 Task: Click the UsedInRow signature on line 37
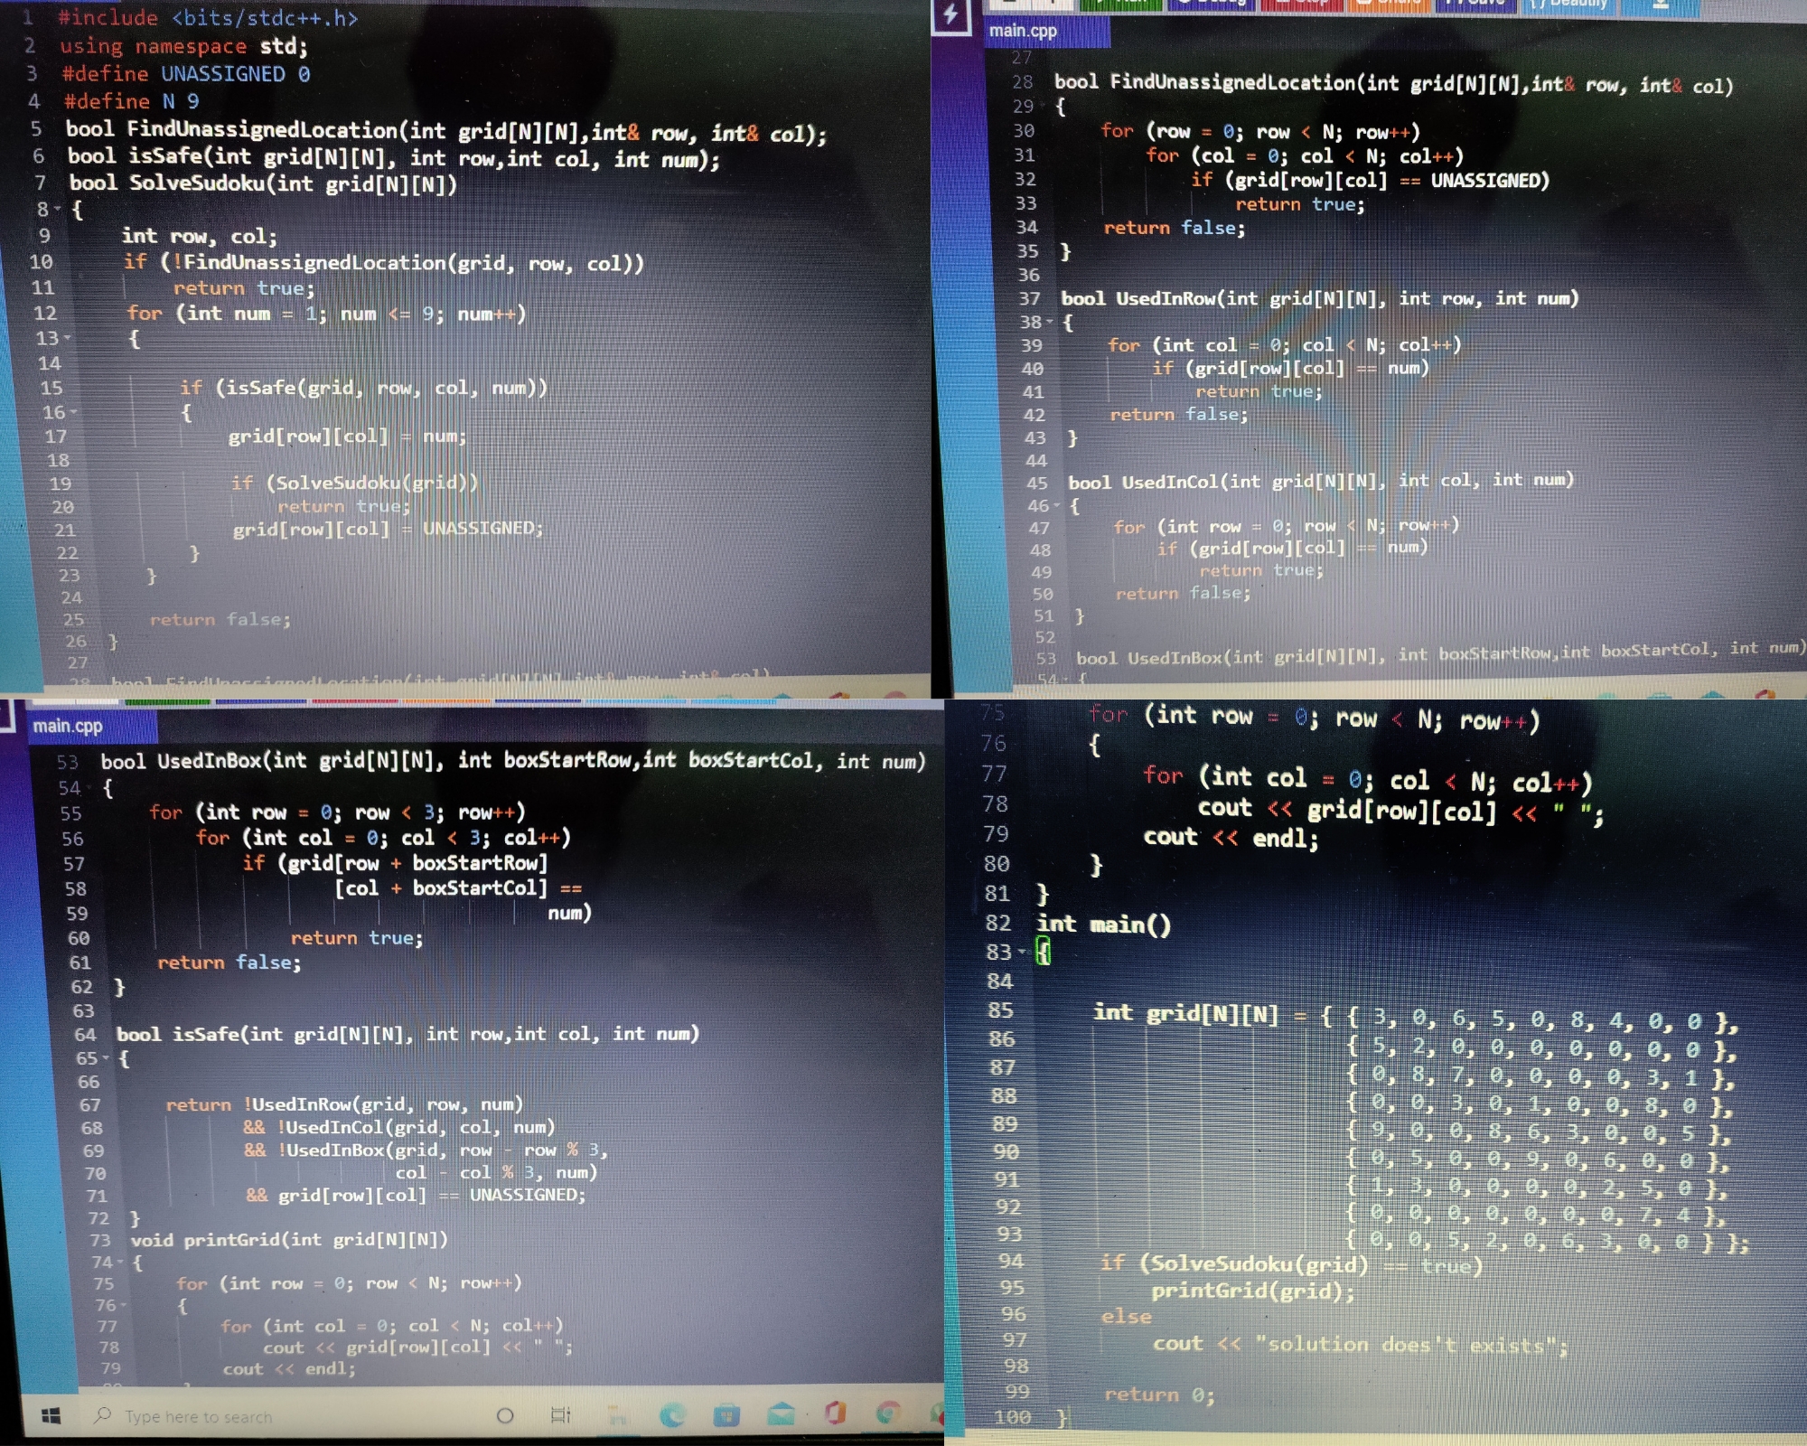[1319, 298]
